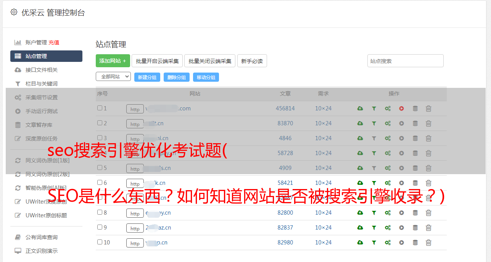Click the 新建分组 button
Viewport: 491px width, 262px height.
[x=147, y=77]
